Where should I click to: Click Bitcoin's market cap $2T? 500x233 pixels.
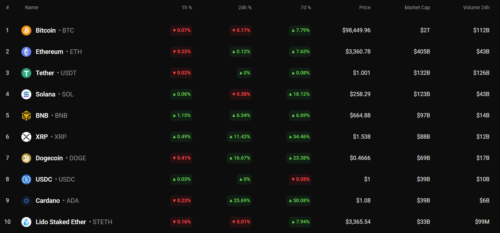coord(425,30)
